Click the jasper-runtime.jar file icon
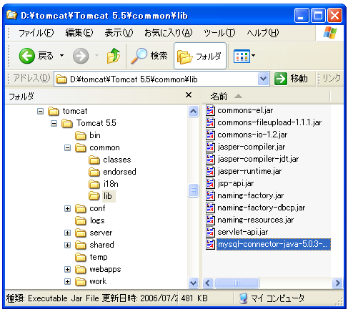The height and width of the screenshot is (312, 348). click(x=210, y=171)
